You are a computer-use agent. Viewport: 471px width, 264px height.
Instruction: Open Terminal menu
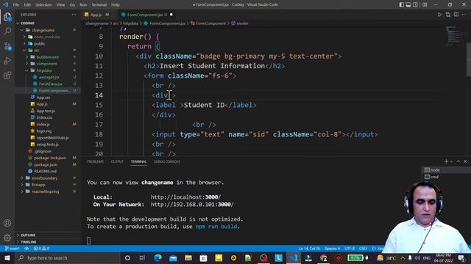pos(99,5)
